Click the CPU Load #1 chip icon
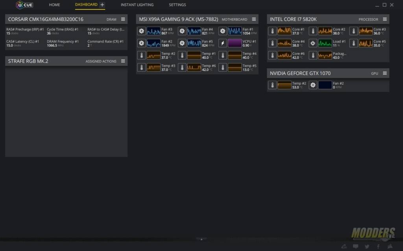Viewport: 403px width, 251px height. pos(313,43)
